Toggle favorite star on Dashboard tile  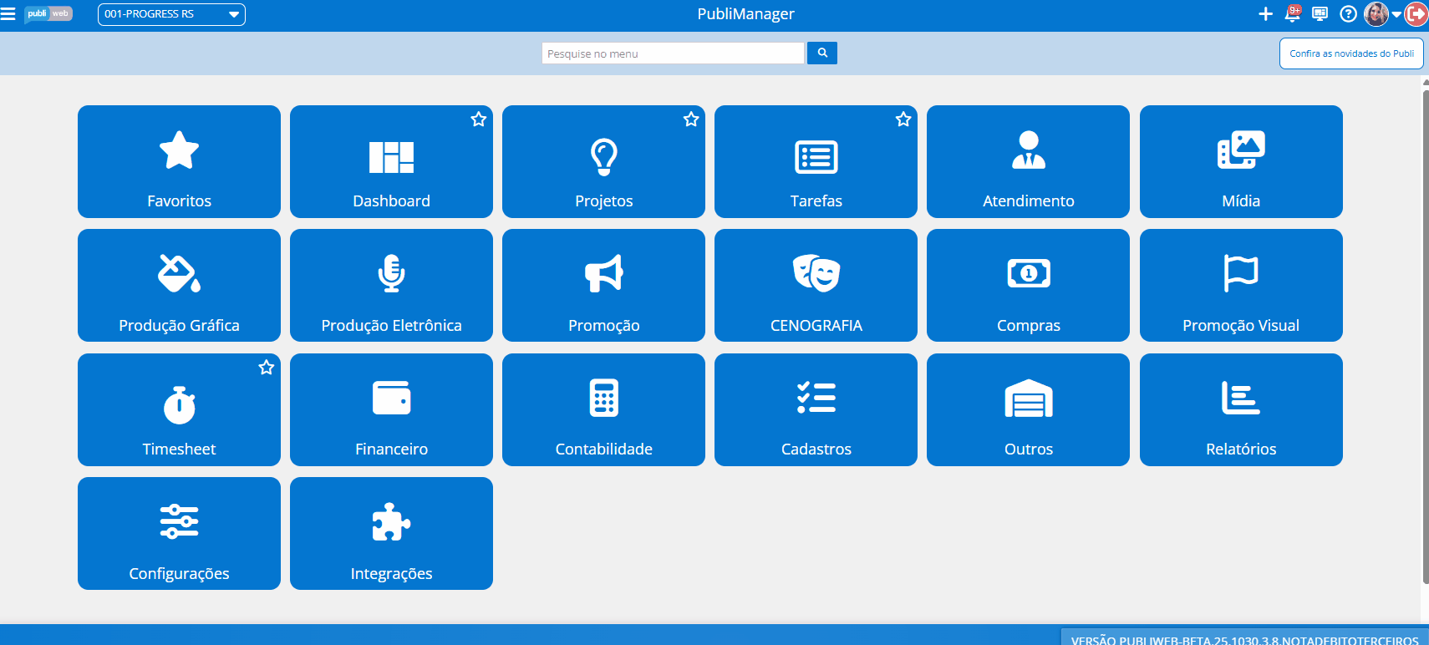click(x=479, y=119)
